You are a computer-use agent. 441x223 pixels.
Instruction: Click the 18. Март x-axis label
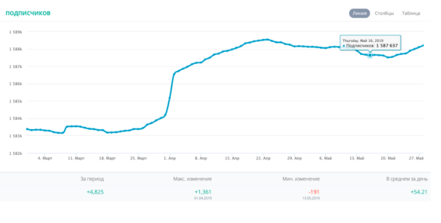107,158
